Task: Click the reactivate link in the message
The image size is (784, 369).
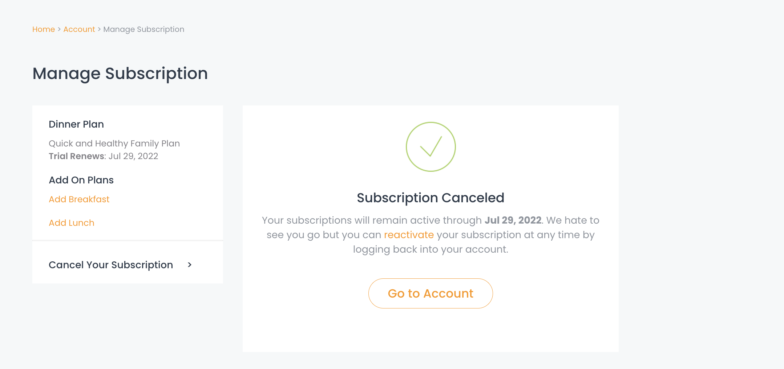Action: (x=409, y=235)
